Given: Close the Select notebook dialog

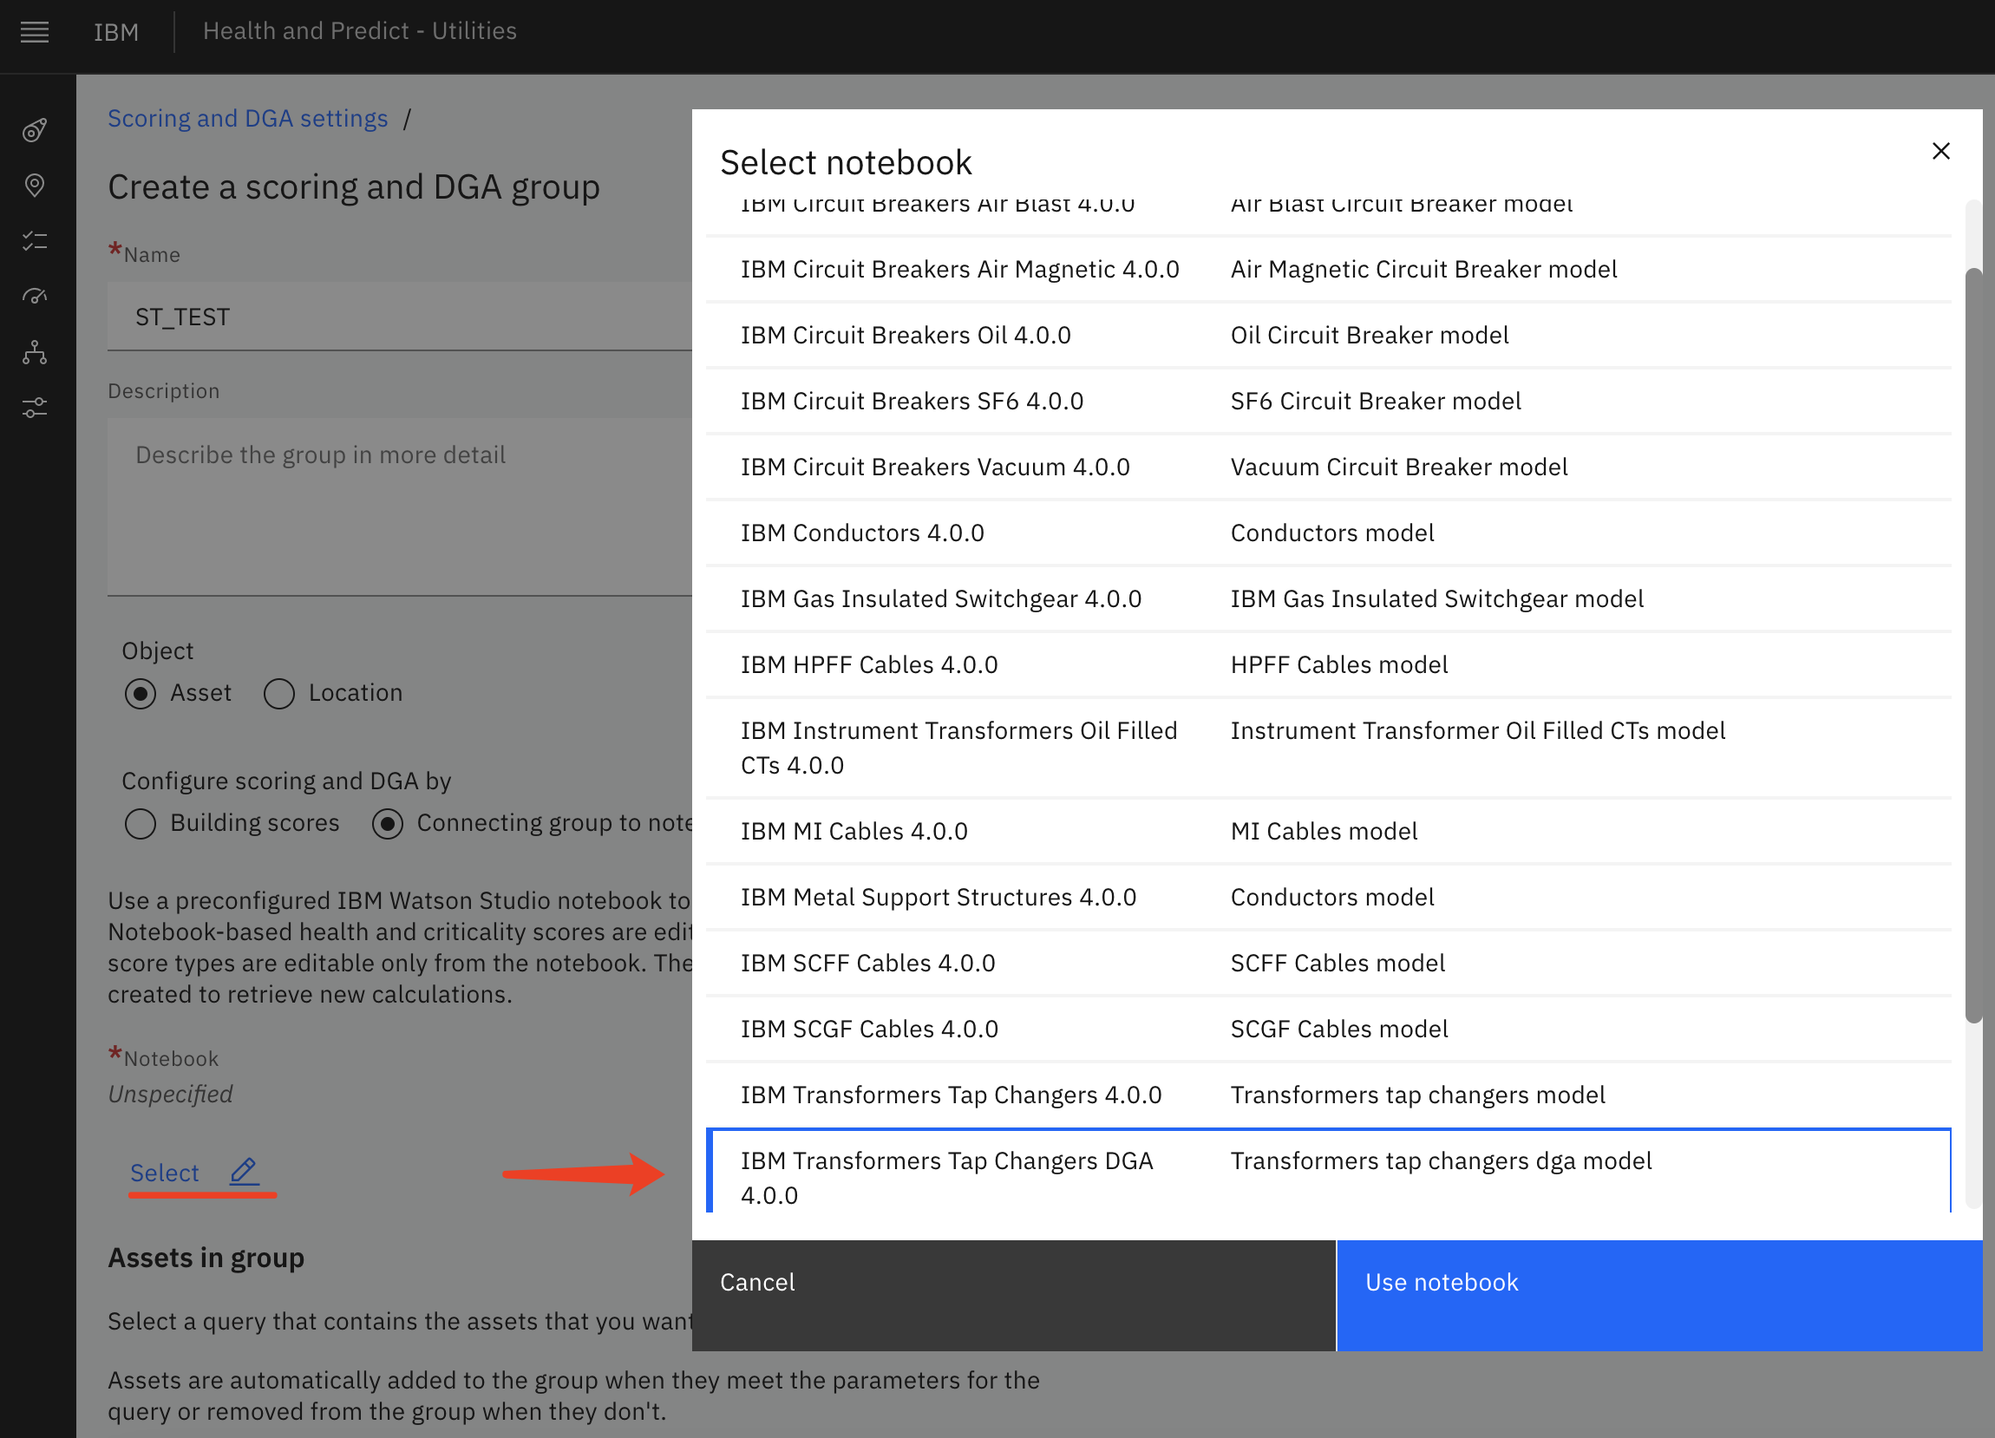Looking at the screenshot, I should [1940, 151].
